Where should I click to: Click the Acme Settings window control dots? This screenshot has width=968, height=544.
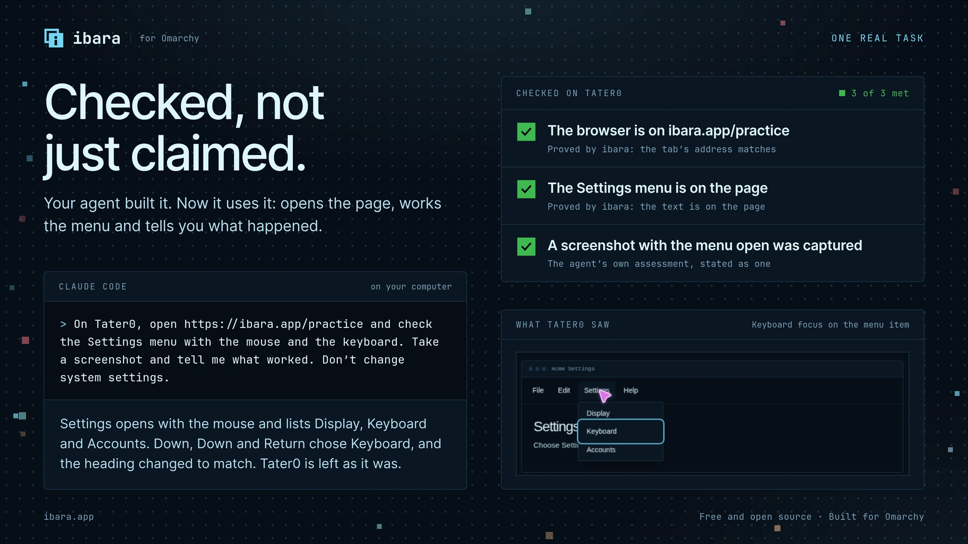coord(537,369)
